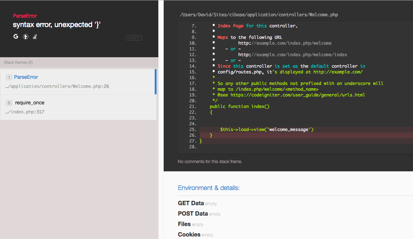Viewport: 413px width, 239px height.
Task: Select the require_once stack frame
Action: 78,107
